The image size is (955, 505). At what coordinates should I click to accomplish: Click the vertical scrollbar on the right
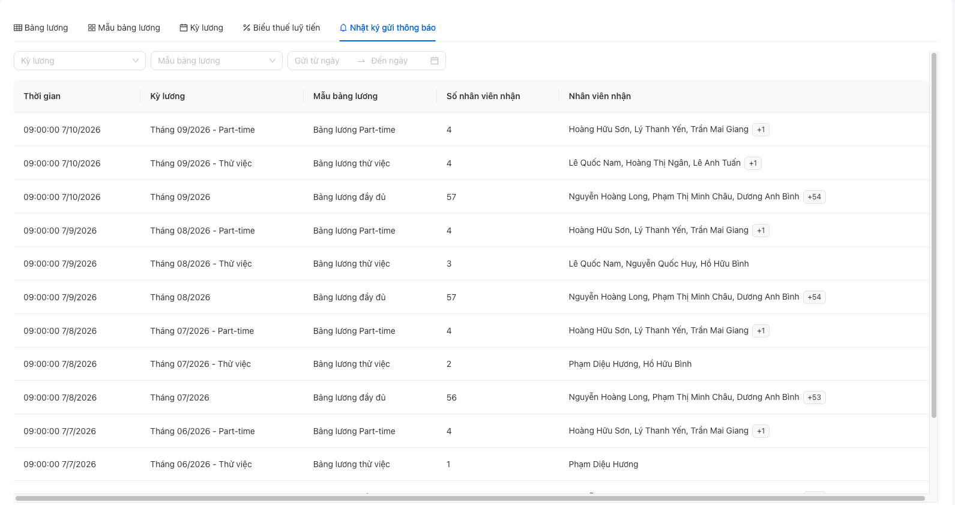(x=934, y=235)
